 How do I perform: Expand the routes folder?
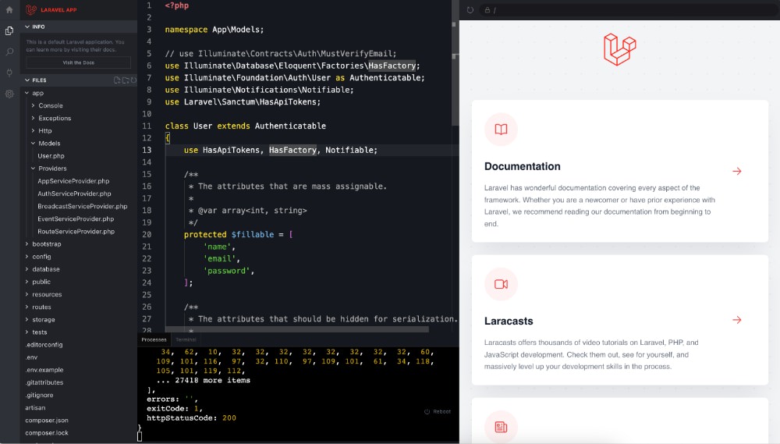pyautogui.click(x=27, y=307)
